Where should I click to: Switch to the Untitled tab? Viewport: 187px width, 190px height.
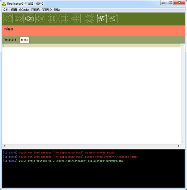click(x=10, y=40)
